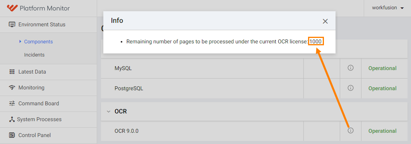Click the Environment Status monitor icon
The height and width of the screenshot is (144, 411).
pos(12,25)
